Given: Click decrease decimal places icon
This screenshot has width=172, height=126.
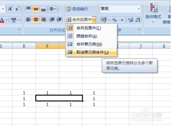Looking at the screenshot, I should tap(138, 20).
